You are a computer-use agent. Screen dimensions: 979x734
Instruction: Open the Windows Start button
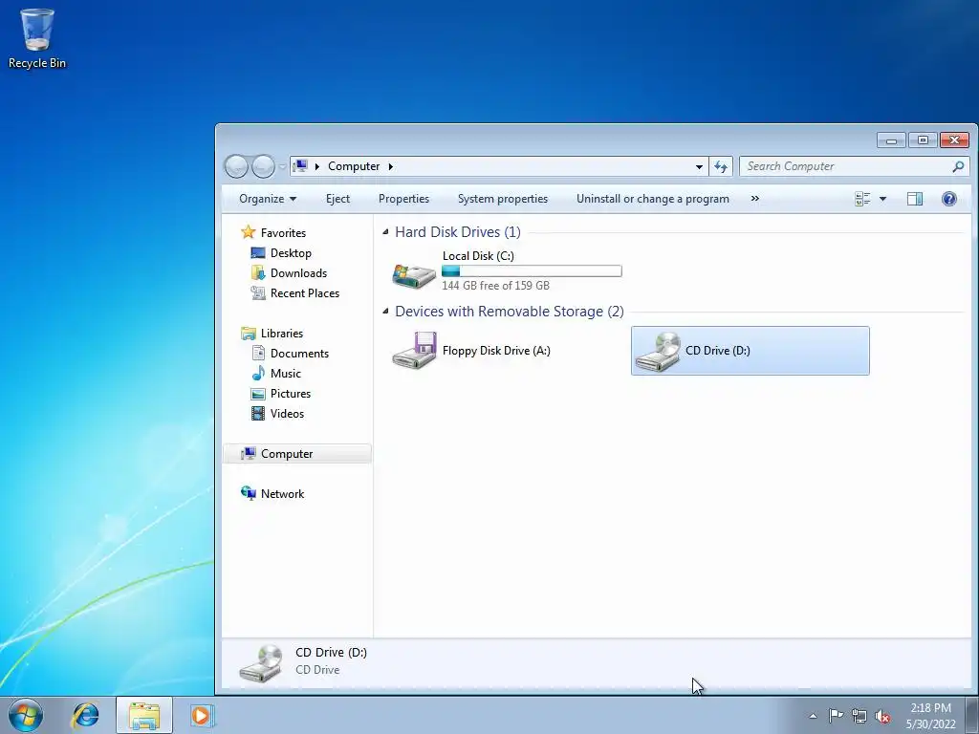click(x=26, y=715)
